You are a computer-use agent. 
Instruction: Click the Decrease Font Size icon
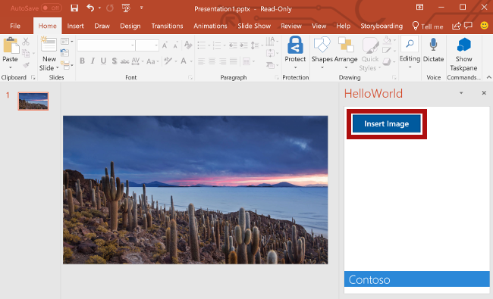pyautogui.click(x=175, y=45)
